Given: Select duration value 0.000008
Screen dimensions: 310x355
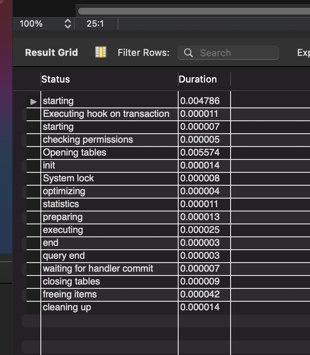Looking at the screenshot, I should [204, 178].
